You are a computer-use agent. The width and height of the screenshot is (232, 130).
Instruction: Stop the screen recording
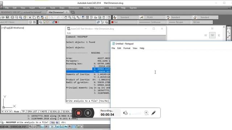78,113
